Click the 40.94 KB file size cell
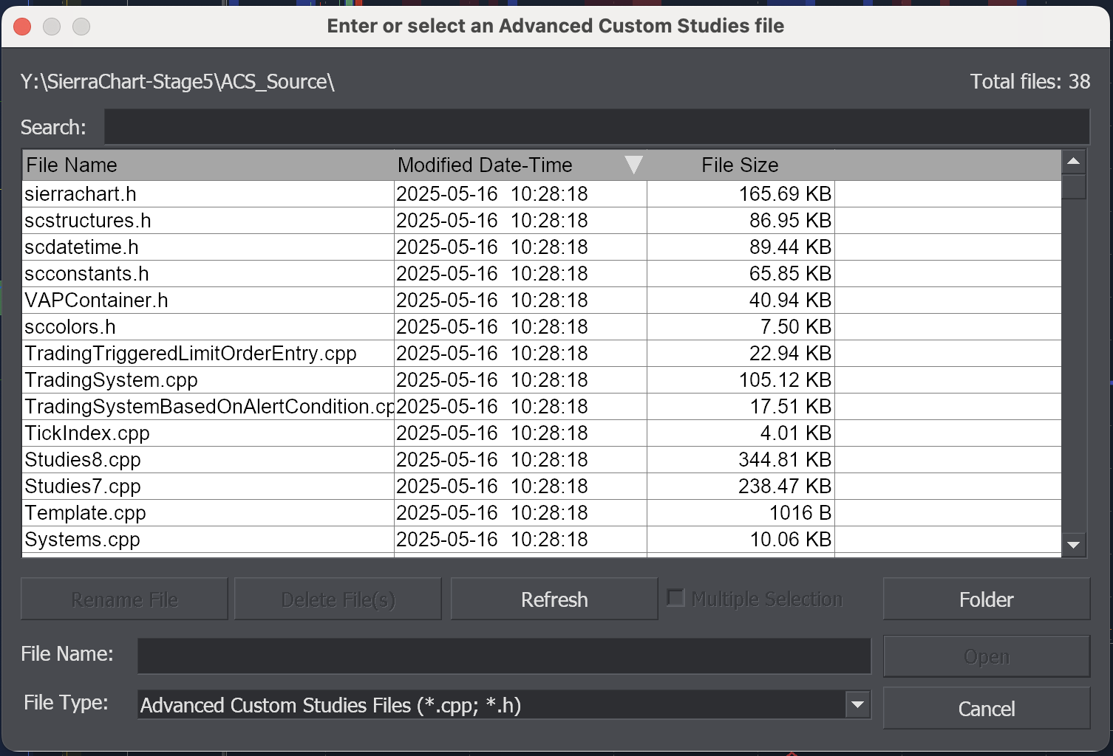Screen dimensions: 1113x756 pos(741,300)
